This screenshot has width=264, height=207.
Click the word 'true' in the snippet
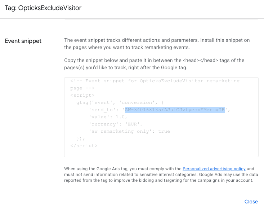click(164, 131)
